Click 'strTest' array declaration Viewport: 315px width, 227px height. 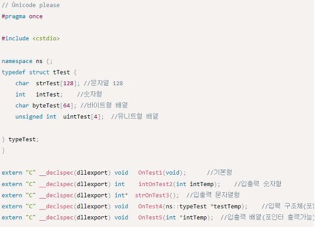pyautogui.click(x=48, y=83)
